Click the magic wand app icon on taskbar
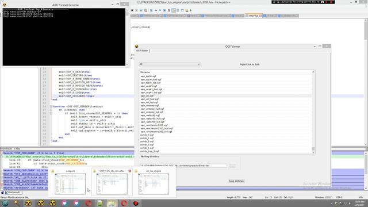Viewport: 368px width, 207px height. click(17, 203)
